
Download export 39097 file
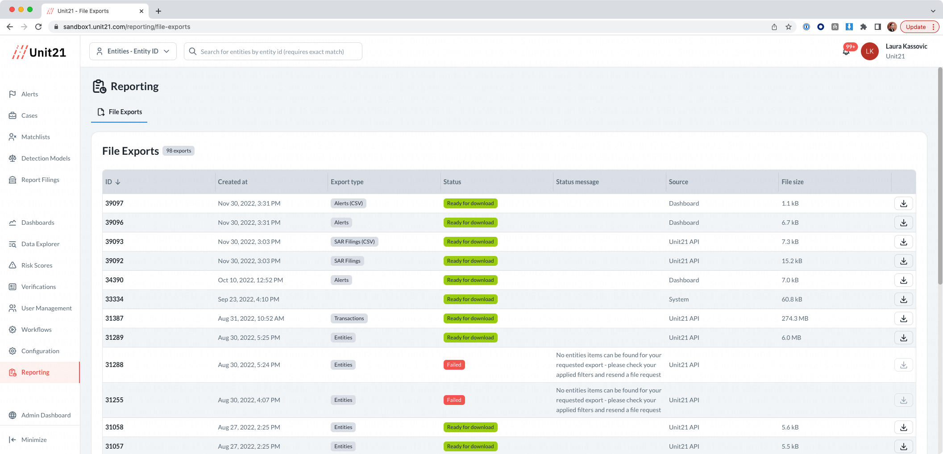click(903, 203)
